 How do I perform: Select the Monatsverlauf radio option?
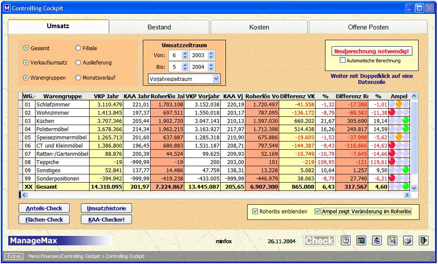(x=78, y=78)
